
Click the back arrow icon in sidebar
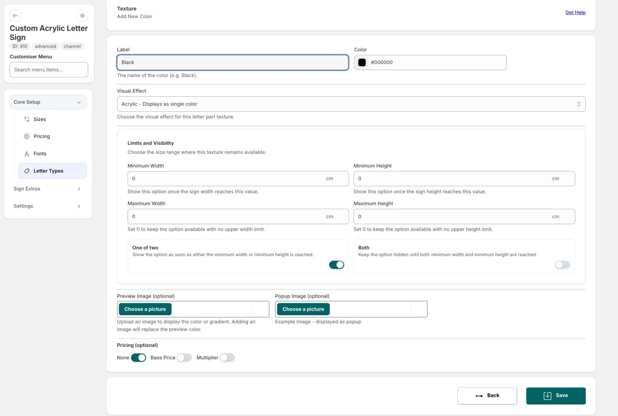tap(15, 16)
